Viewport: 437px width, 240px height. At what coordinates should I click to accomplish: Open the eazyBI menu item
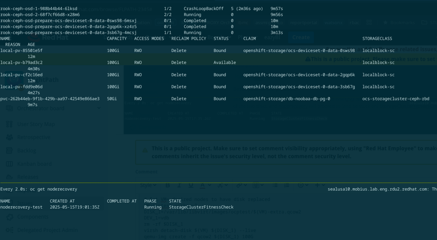(272, 38)
